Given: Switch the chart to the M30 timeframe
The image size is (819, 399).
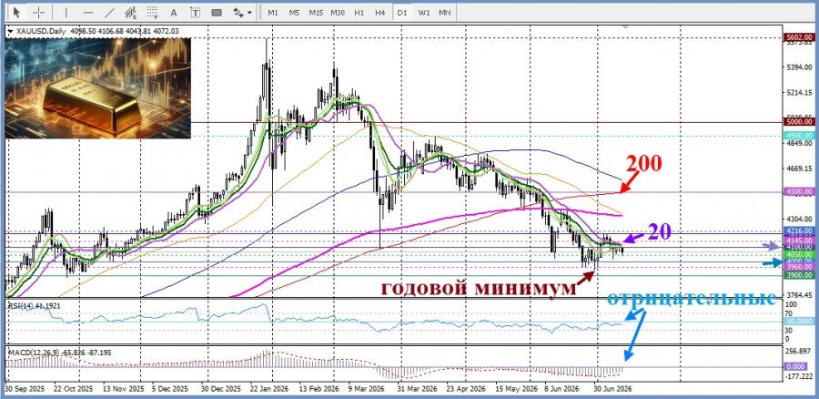Looking at the screenshot, I should tap(338, 12).
